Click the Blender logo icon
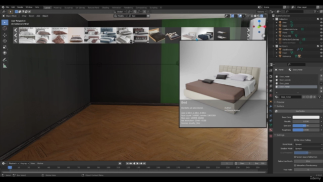This screenshot has height=182, width=323. click(x=3, y=7)
